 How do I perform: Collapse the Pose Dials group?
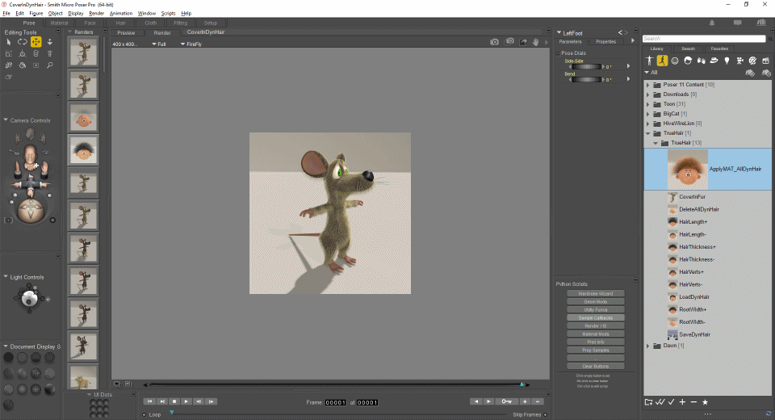[x=559, y=52]
